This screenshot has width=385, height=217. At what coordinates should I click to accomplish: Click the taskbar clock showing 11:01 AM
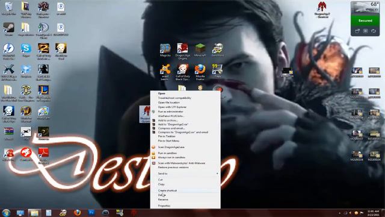click(373, 213)
